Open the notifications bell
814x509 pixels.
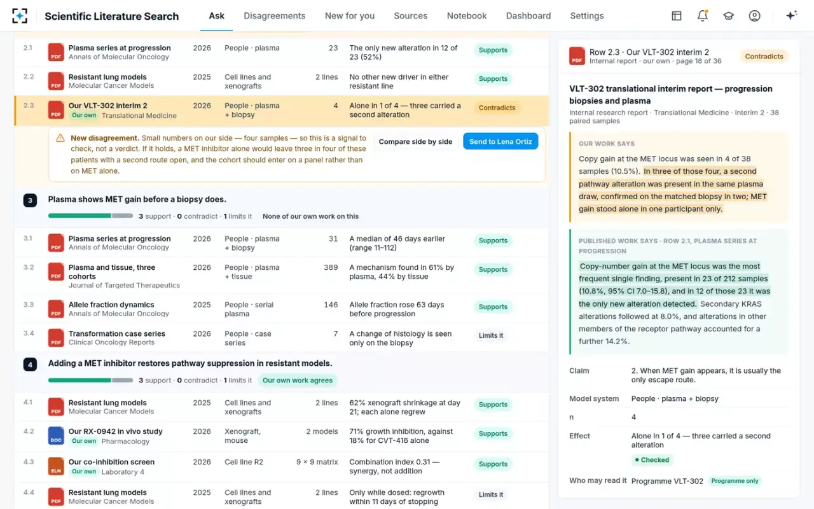(x=703, y=16)
